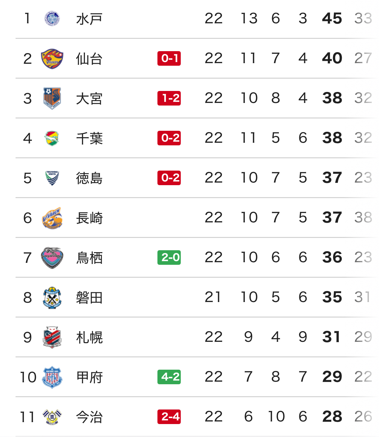Open the 仙台 Vegalta crest icon
The height and width of the screenshot is (437, 379).
pyautogui.click(x=52, y=59)
